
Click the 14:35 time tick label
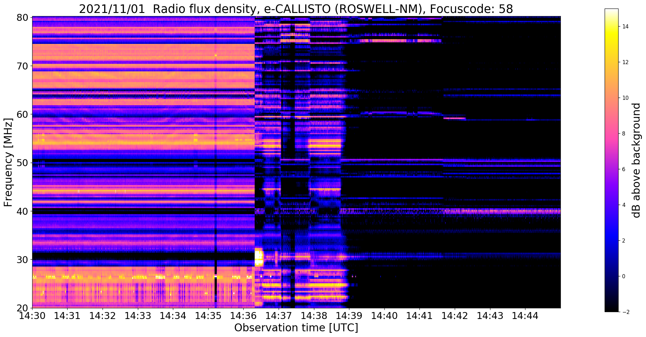(208, 316)
